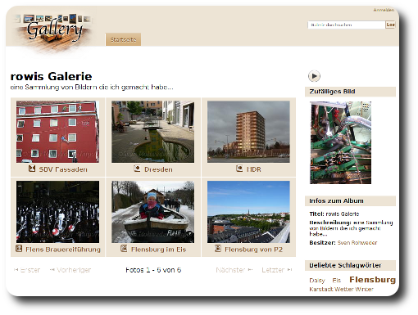Open the HDR album thumbnail
This screenshot has height=315, width=418.
[248, 132]
